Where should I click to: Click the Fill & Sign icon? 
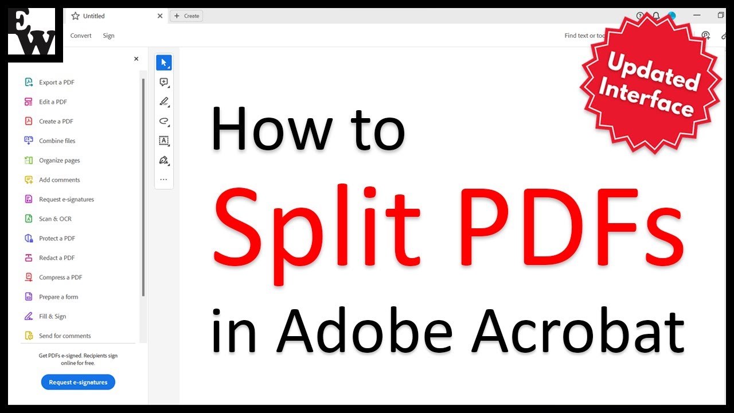pos(29,316)
